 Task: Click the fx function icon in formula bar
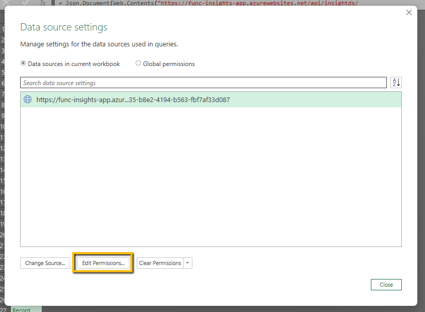43,3
